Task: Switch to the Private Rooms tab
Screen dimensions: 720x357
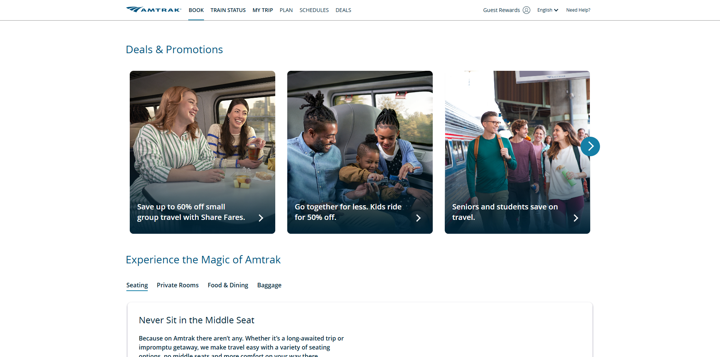Action: (x=178, y=285)
